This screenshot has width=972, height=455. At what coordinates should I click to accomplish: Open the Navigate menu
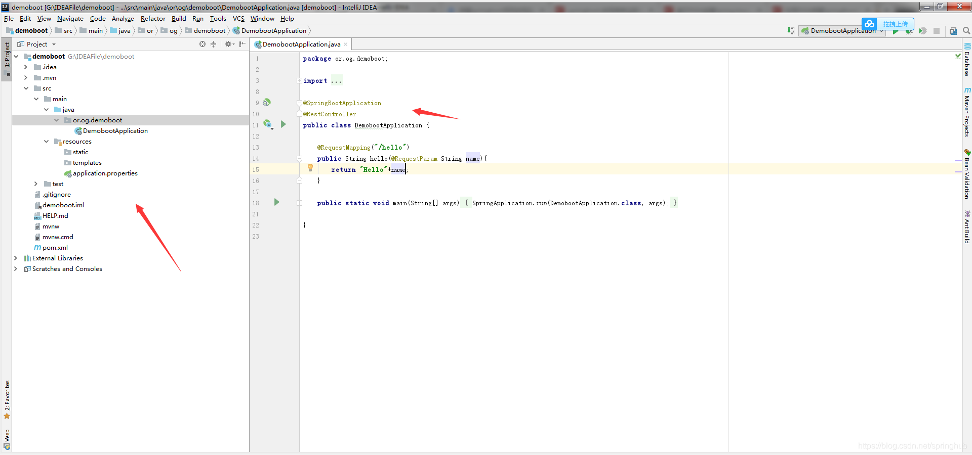point(70,19)
